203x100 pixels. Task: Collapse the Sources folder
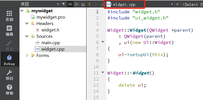(x=27, y=36)
